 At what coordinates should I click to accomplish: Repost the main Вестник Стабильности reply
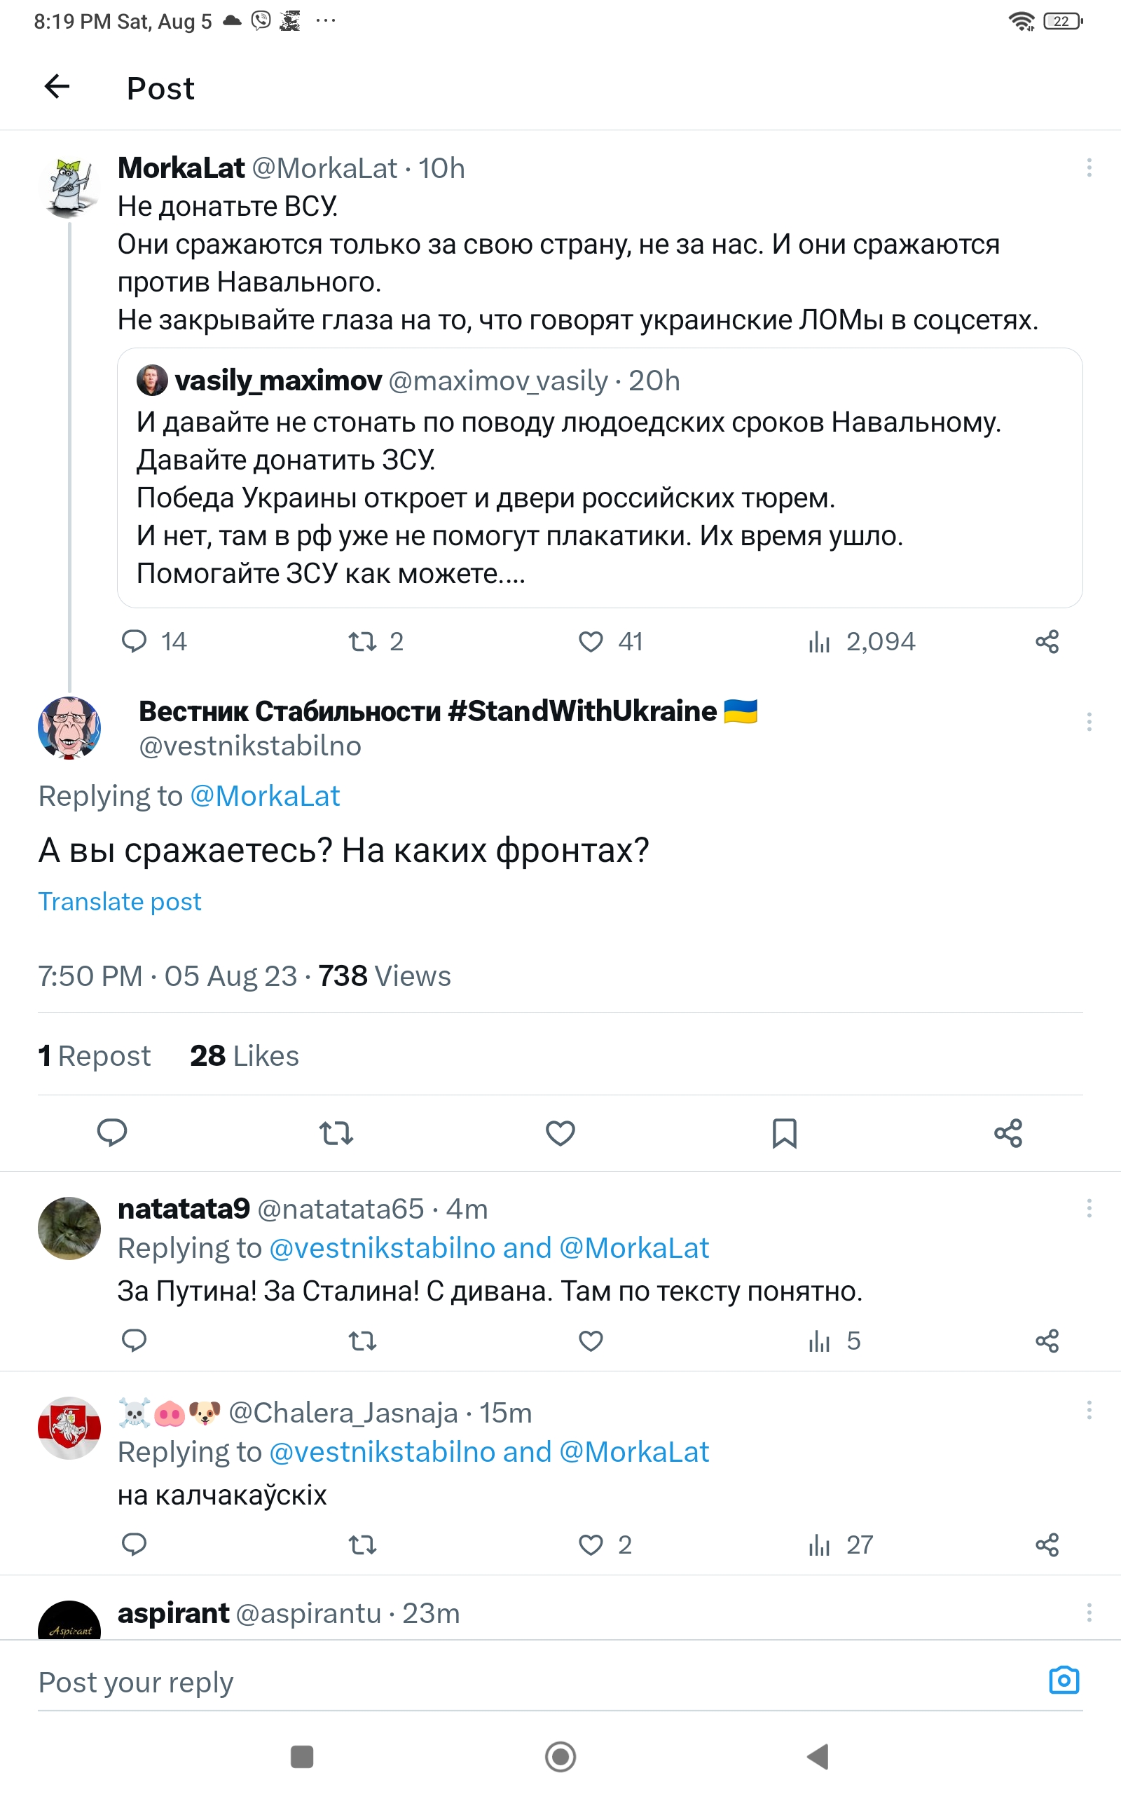pyautogui.click(x=336, y=1132)
